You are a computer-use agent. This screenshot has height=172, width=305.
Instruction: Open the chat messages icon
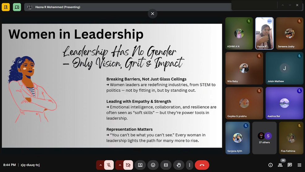(290, 165)
